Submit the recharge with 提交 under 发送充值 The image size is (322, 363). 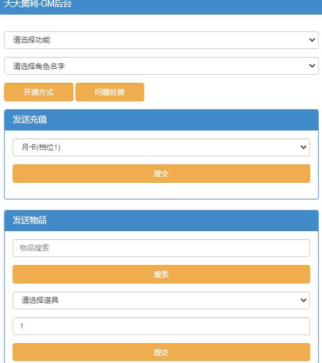pos(161,174)
